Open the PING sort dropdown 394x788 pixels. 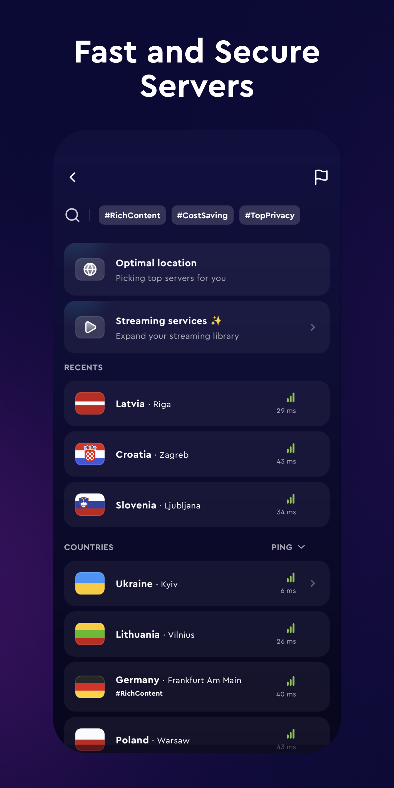(288, 547)
